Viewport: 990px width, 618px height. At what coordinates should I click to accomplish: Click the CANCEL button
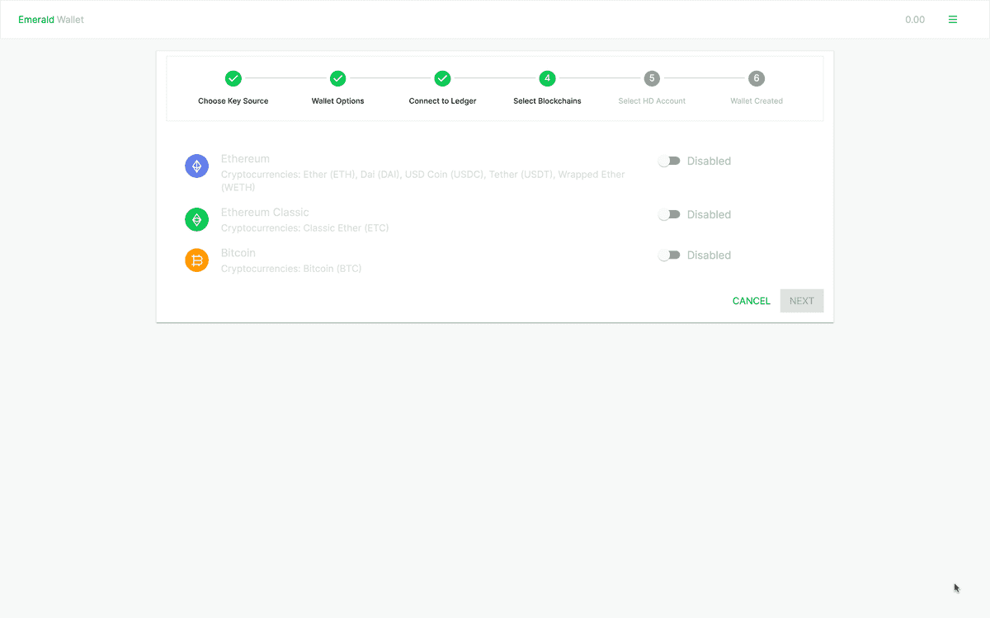coord(751,301)
